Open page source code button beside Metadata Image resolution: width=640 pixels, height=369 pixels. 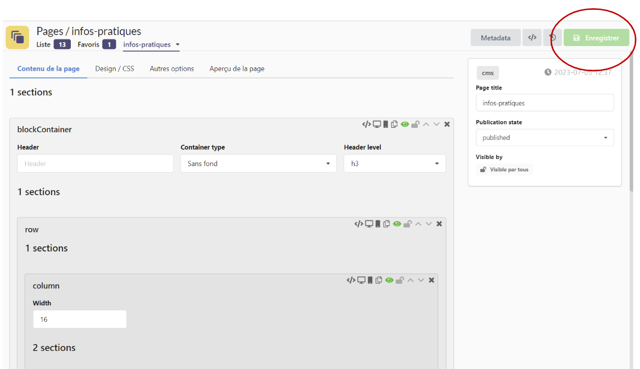click(532, 38)
